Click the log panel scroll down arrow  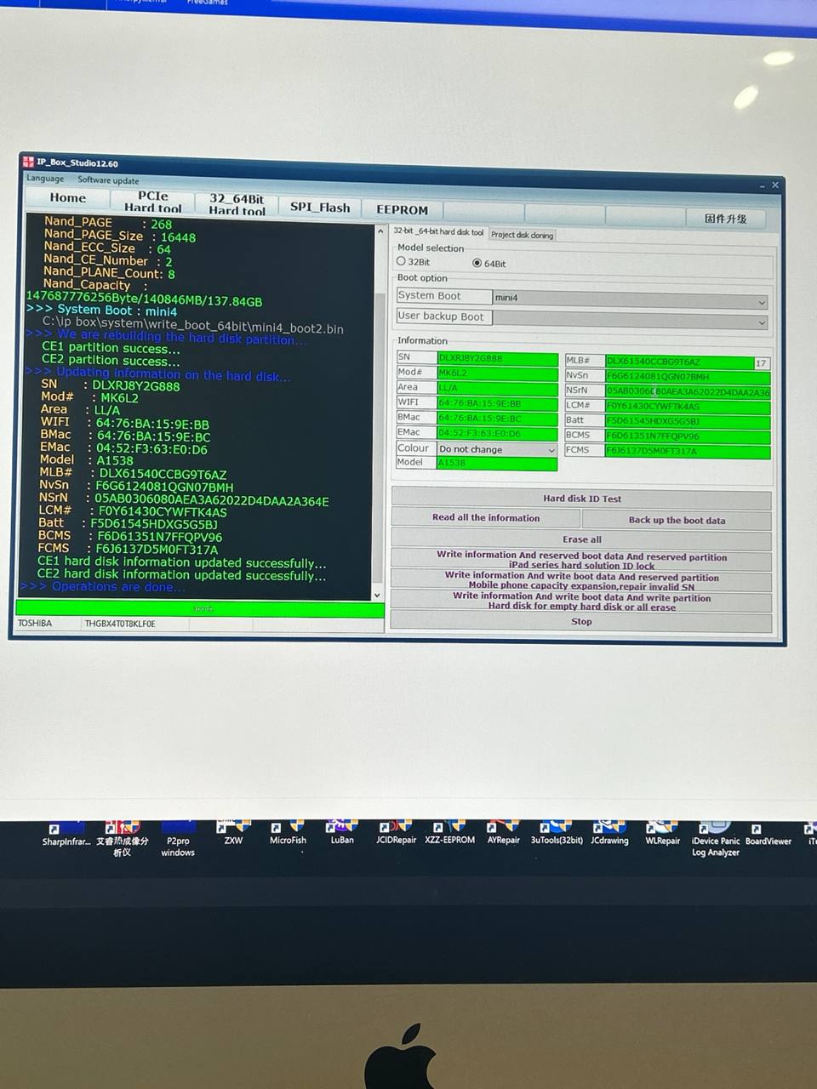point(377,595)
